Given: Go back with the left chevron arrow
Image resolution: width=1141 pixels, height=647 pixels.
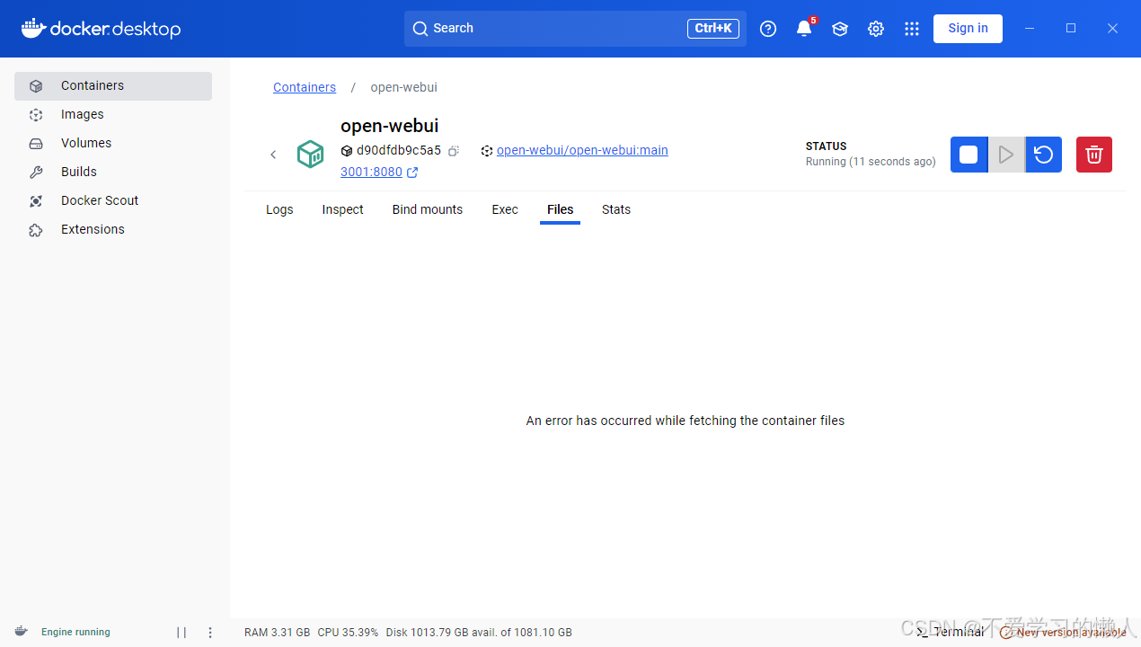Looking at the screenshot, I should click(x=273, y=155).
